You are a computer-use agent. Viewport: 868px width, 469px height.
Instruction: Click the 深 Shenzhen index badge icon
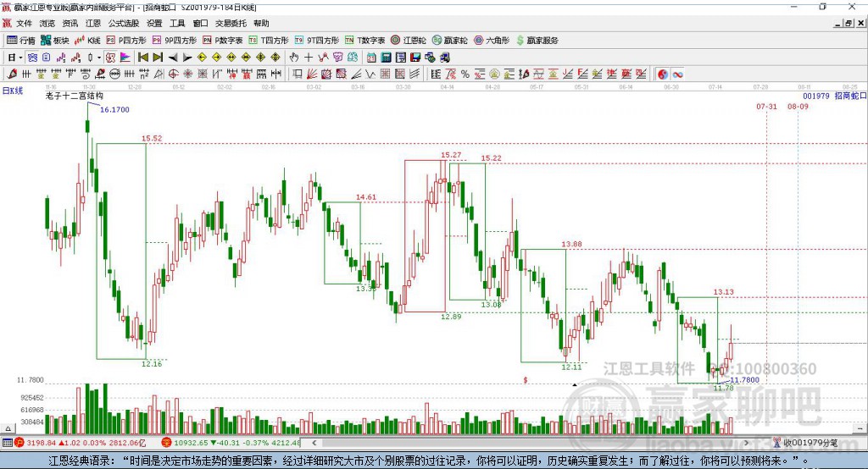pos(167,443)
